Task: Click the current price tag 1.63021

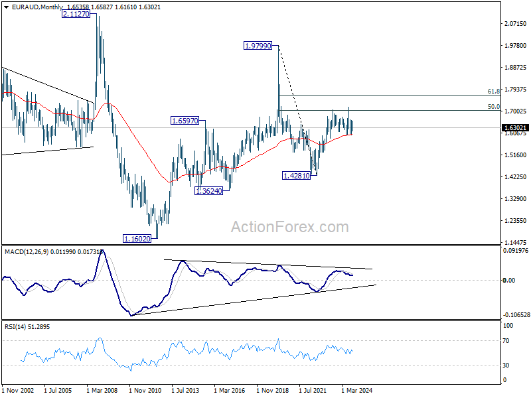Action: pyautogui.click(x=515, y=128)
